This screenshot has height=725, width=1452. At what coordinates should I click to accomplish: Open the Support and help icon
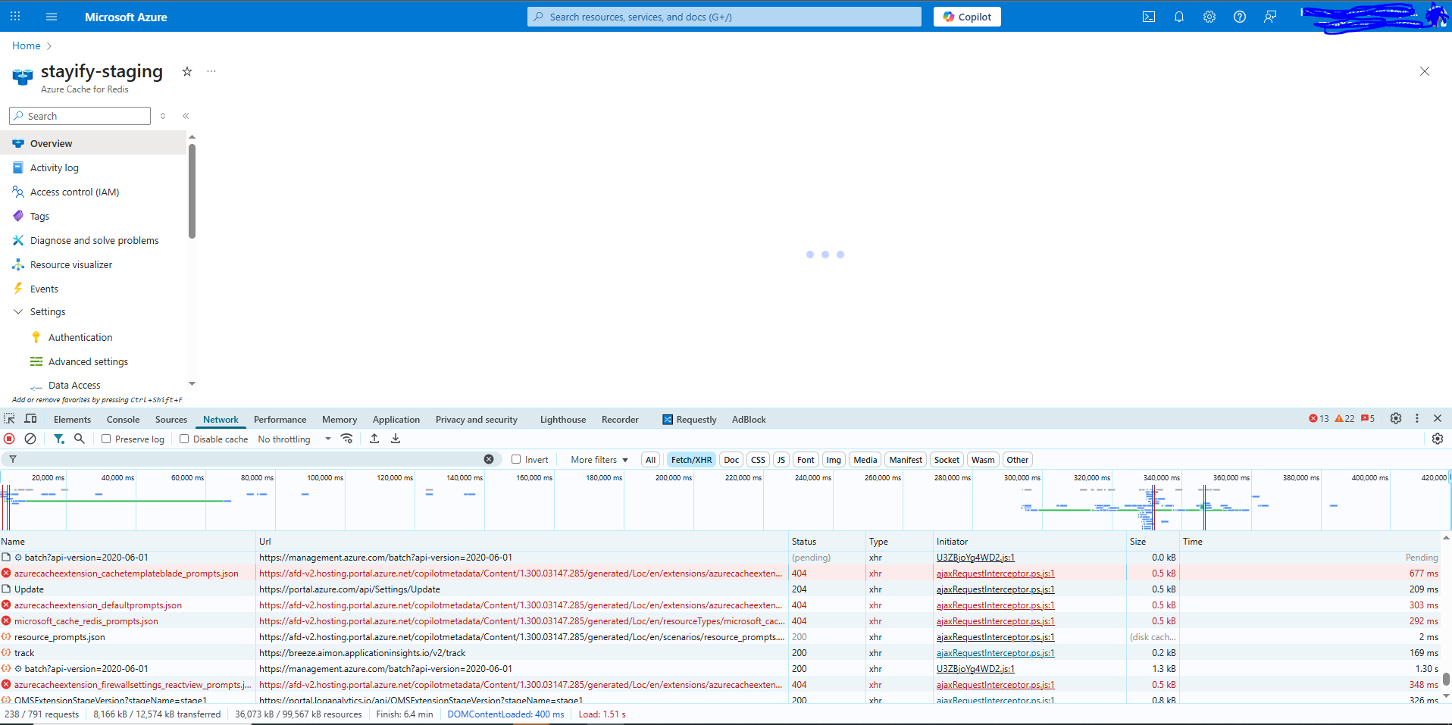pyautogui.click(x=1240, y=17)
